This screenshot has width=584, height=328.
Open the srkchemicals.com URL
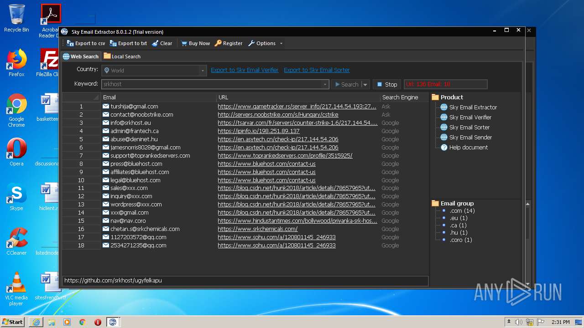258,229
